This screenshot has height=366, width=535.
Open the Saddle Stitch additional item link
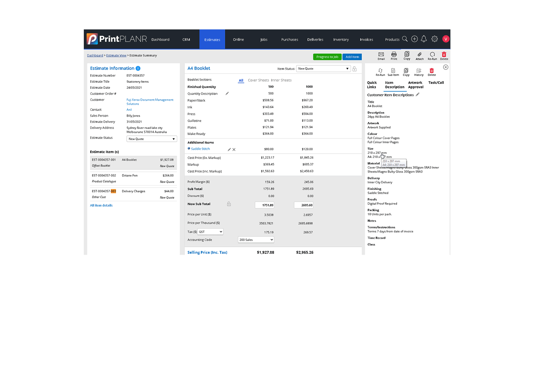coord(201,149)
